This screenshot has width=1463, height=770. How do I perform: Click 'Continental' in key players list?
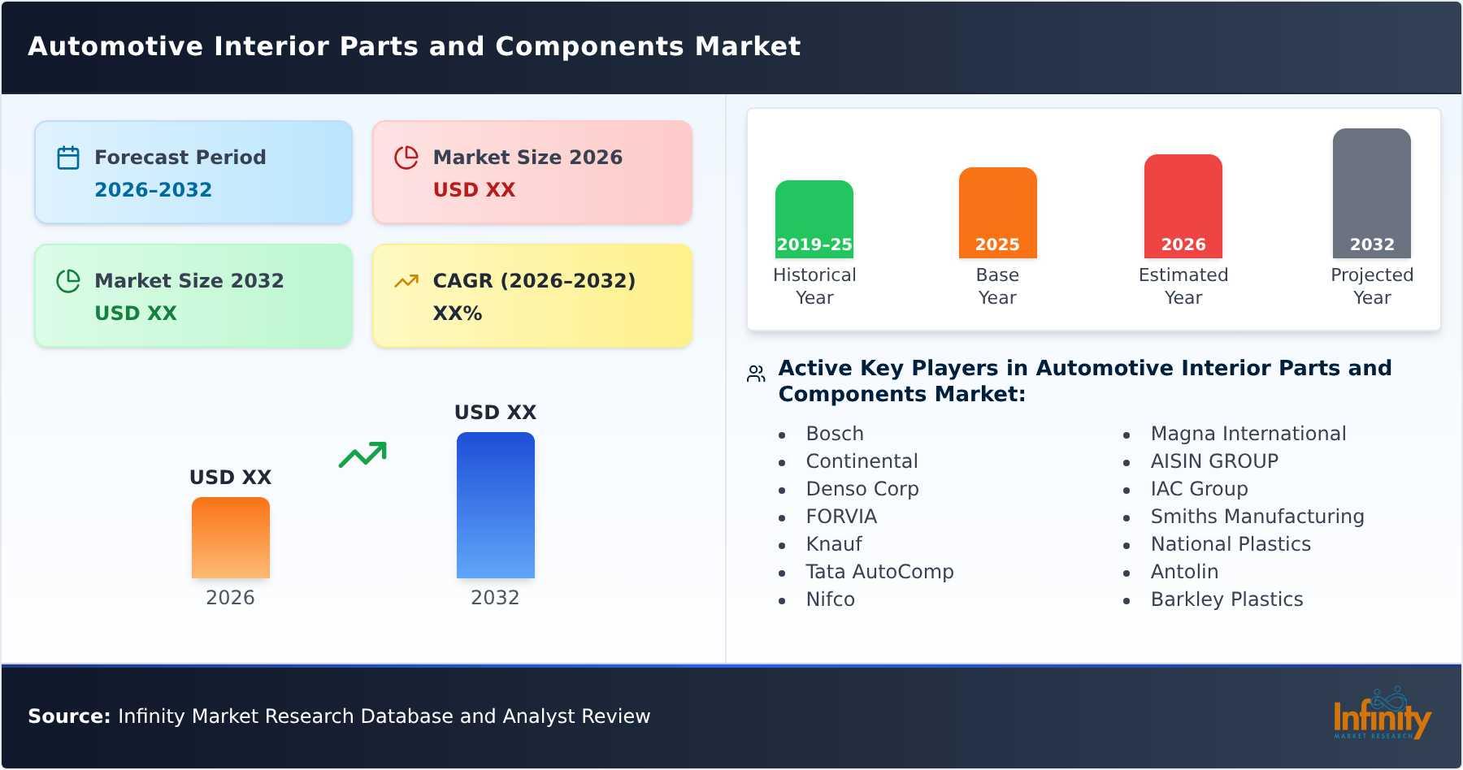(862, 461)
